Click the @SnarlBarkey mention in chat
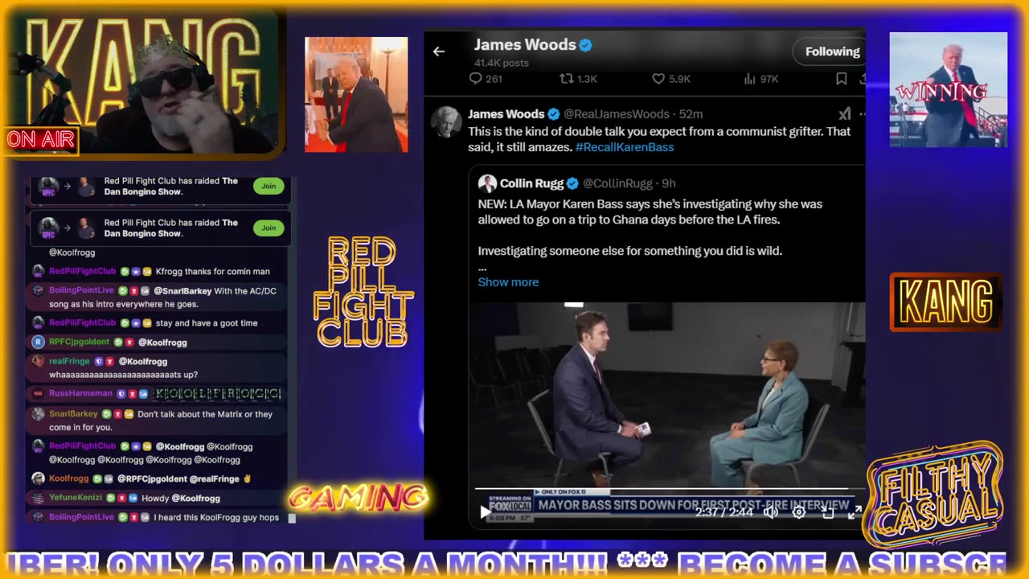 182,290
